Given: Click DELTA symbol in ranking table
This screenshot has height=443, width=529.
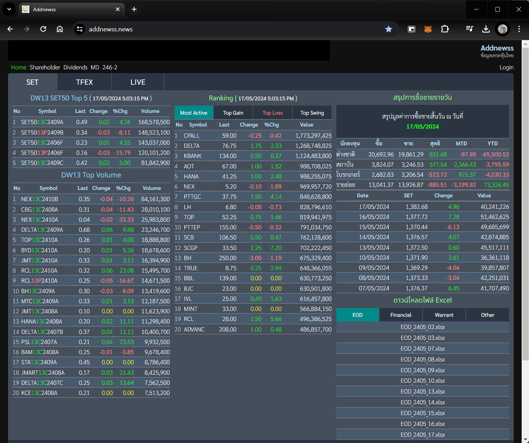Looking at the screenshot, I should tap(192, 146).
